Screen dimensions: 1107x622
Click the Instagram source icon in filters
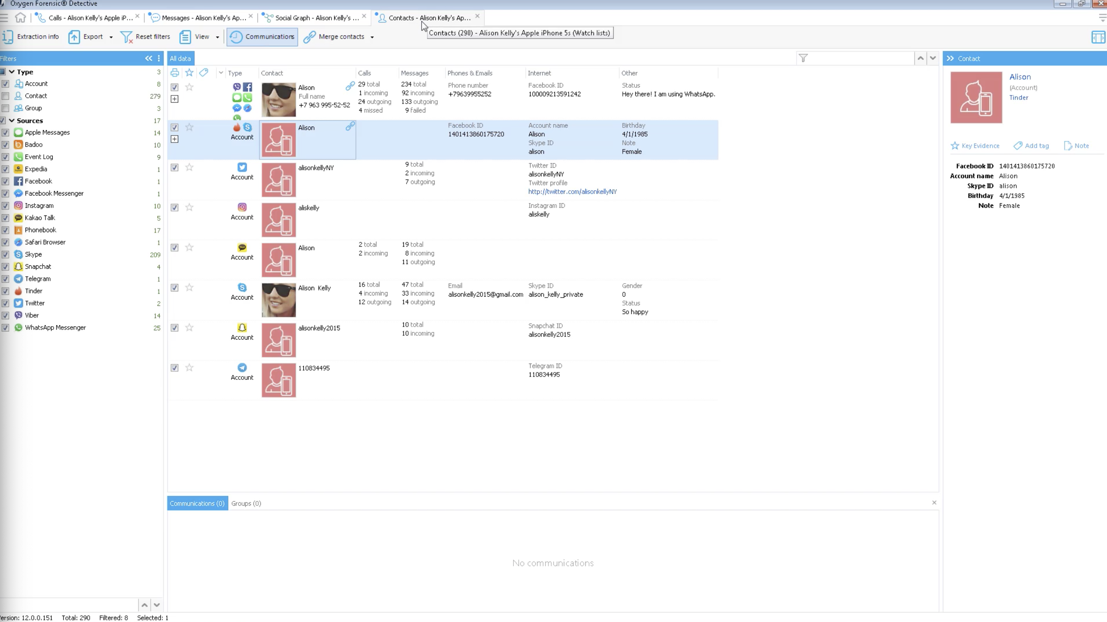click(x=18, y=206)
